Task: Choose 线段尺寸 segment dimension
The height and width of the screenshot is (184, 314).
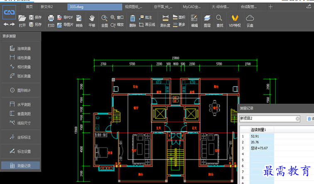Action: pos(20,123)
